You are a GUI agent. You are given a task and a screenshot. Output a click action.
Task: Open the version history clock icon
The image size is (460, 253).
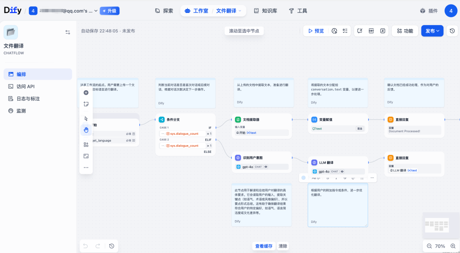click(452, 31)
